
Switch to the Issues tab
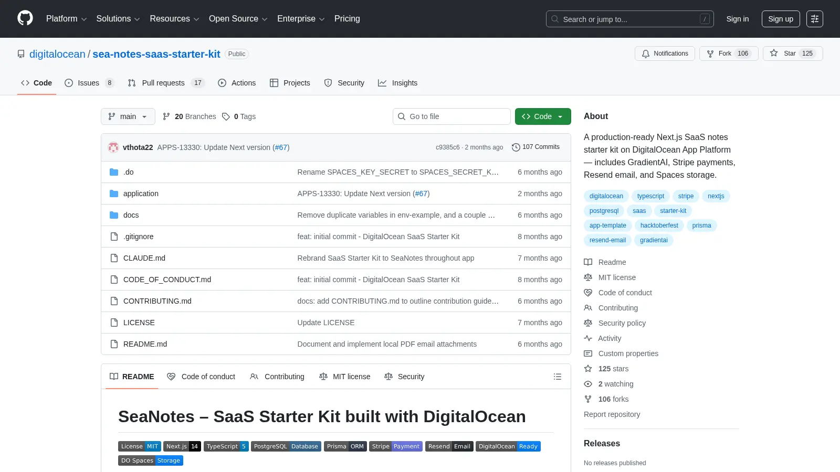coord(89,83)
